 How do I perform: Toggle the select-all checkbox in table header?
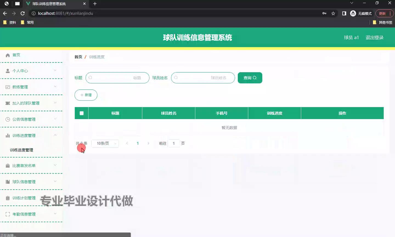coord(81,113)
